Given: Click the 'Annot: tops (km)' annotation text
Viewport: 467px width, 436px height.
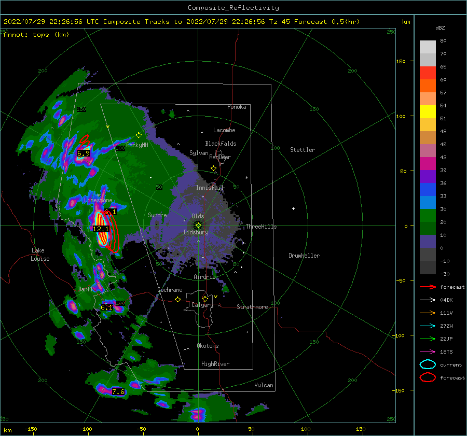Looking at the screenshot, I should pos(36,35).
